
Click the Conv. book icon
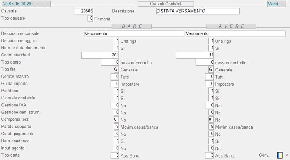click(x=280, y=155)
